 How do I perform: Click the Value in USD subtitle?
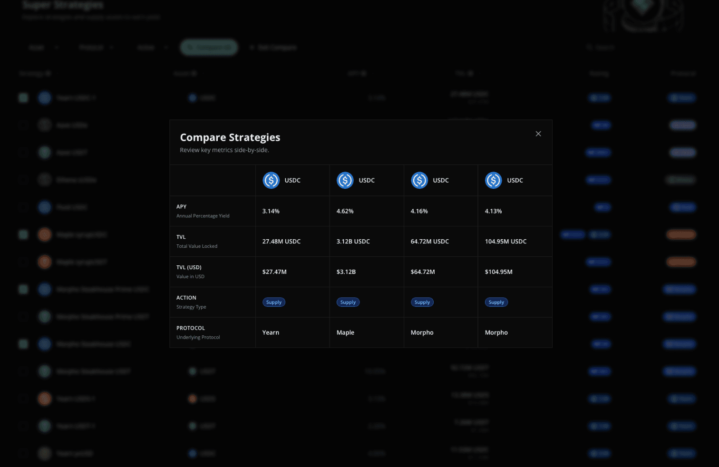click(x=191, y=277)
